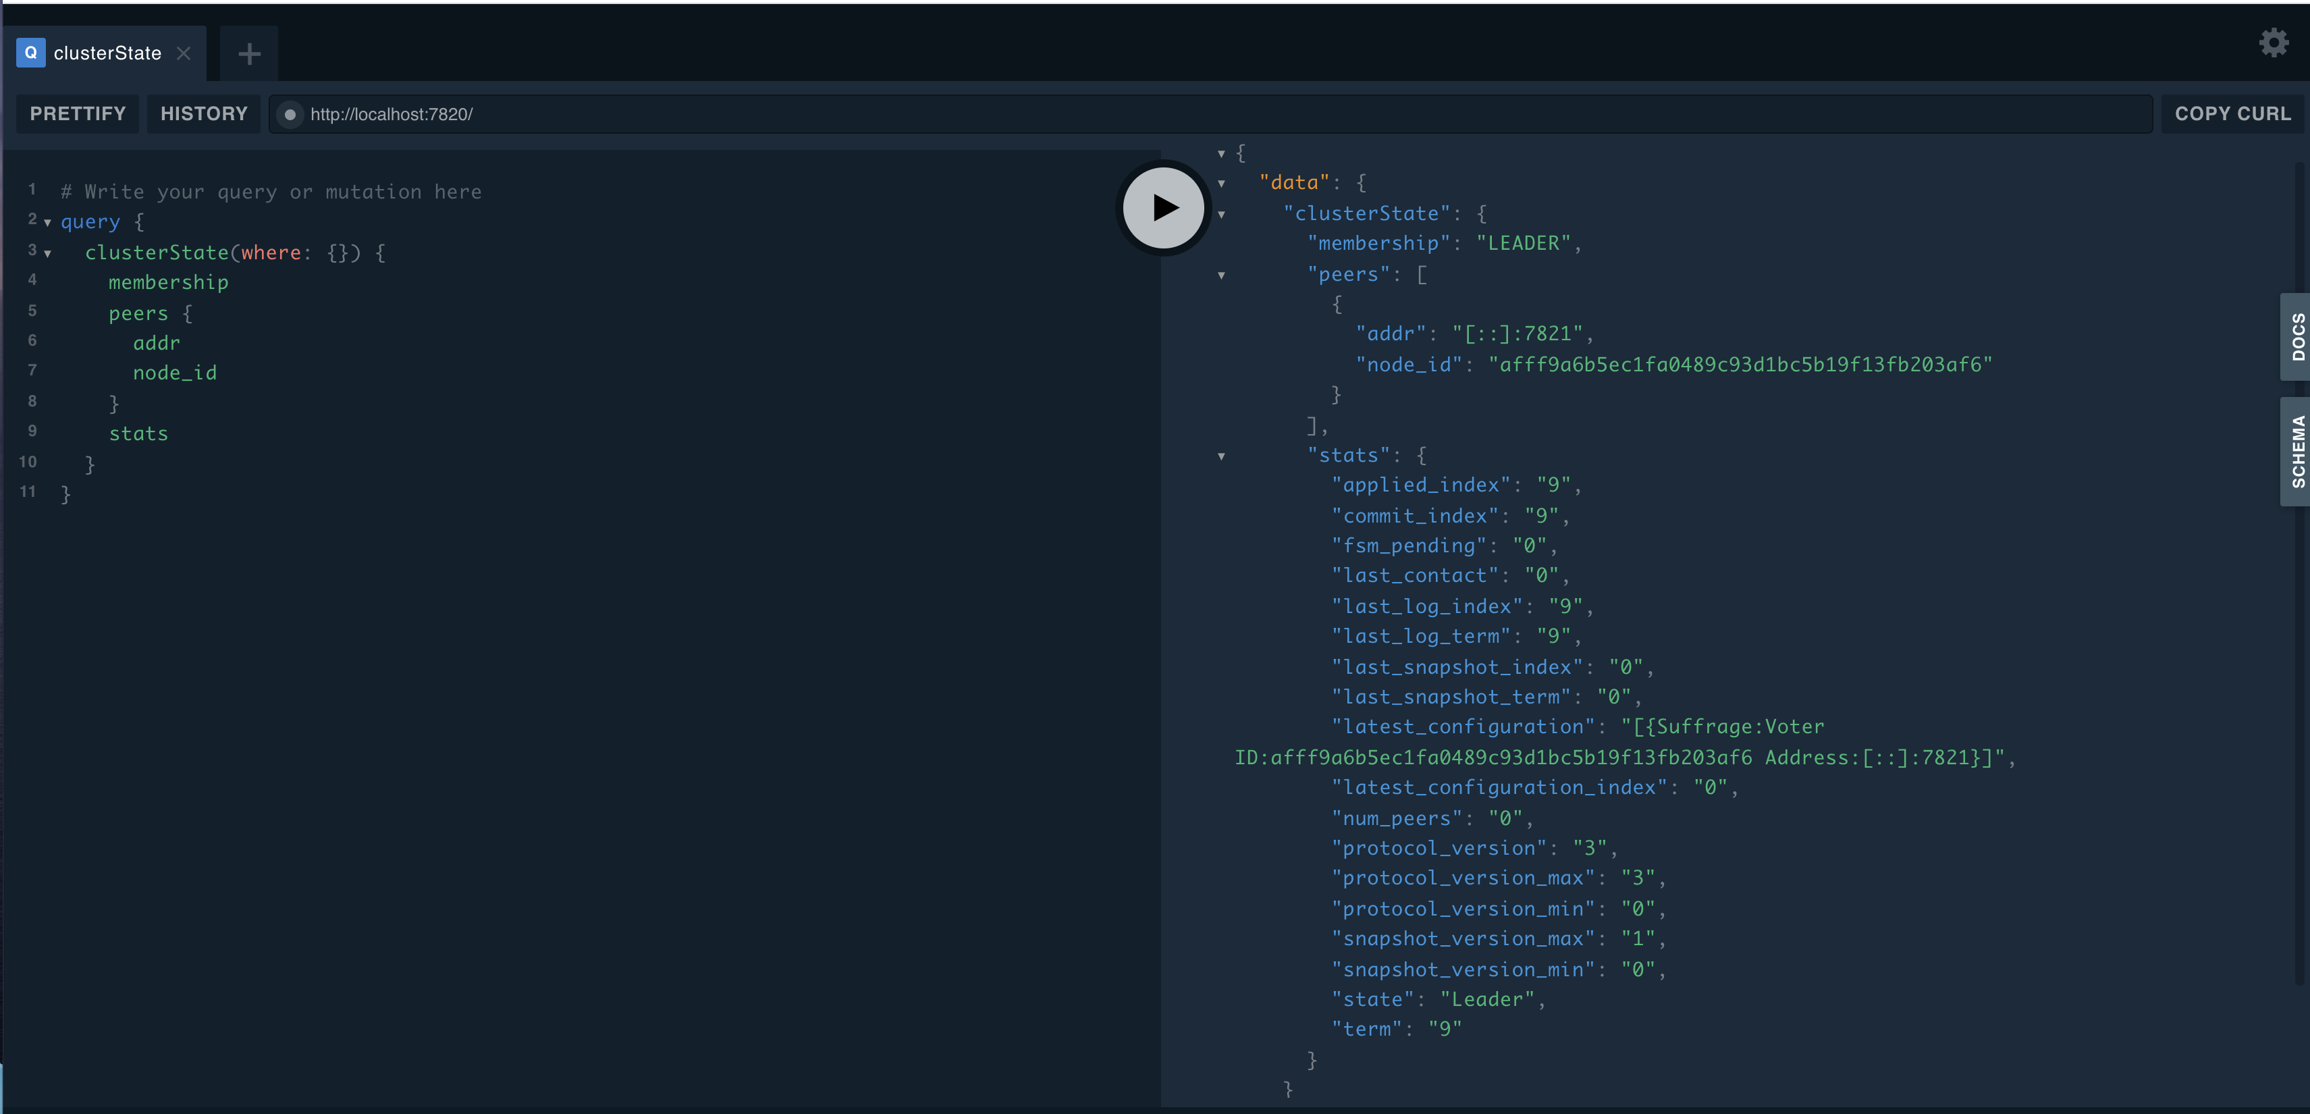This screenshot has width=2310, height=1114.
Task: Click the PRETTIFY button
Action: click(x=78, y=114)
